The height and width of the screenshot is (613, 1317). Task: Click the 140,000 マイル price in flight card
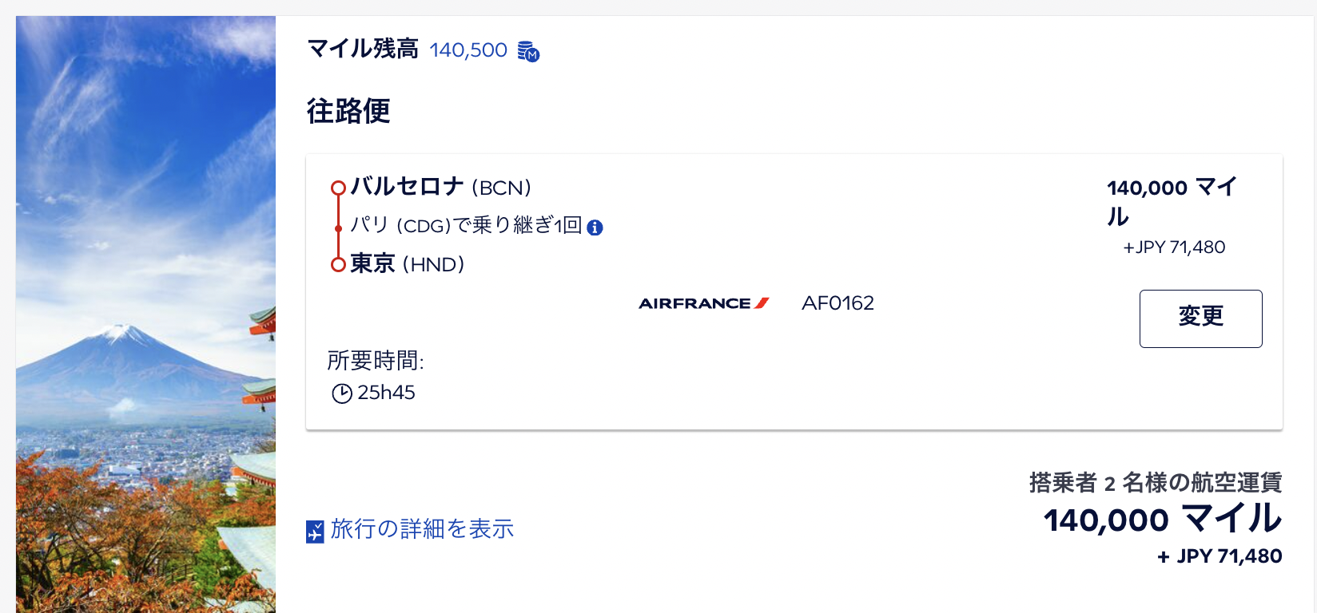point(1172,202)
